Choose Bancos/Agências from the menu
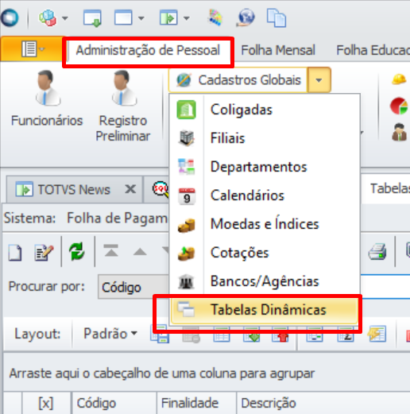This screenshot has height=414, width=410. point(265,281)
